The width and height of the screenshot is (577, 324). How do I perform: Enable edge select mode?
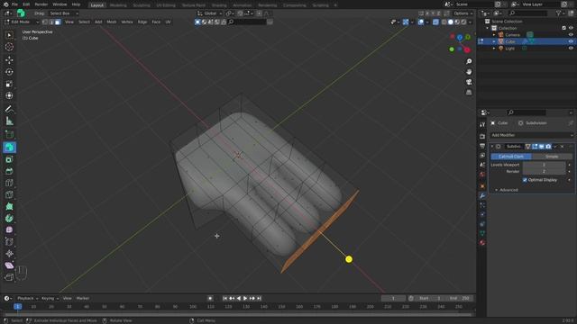[x=51, y=22]
